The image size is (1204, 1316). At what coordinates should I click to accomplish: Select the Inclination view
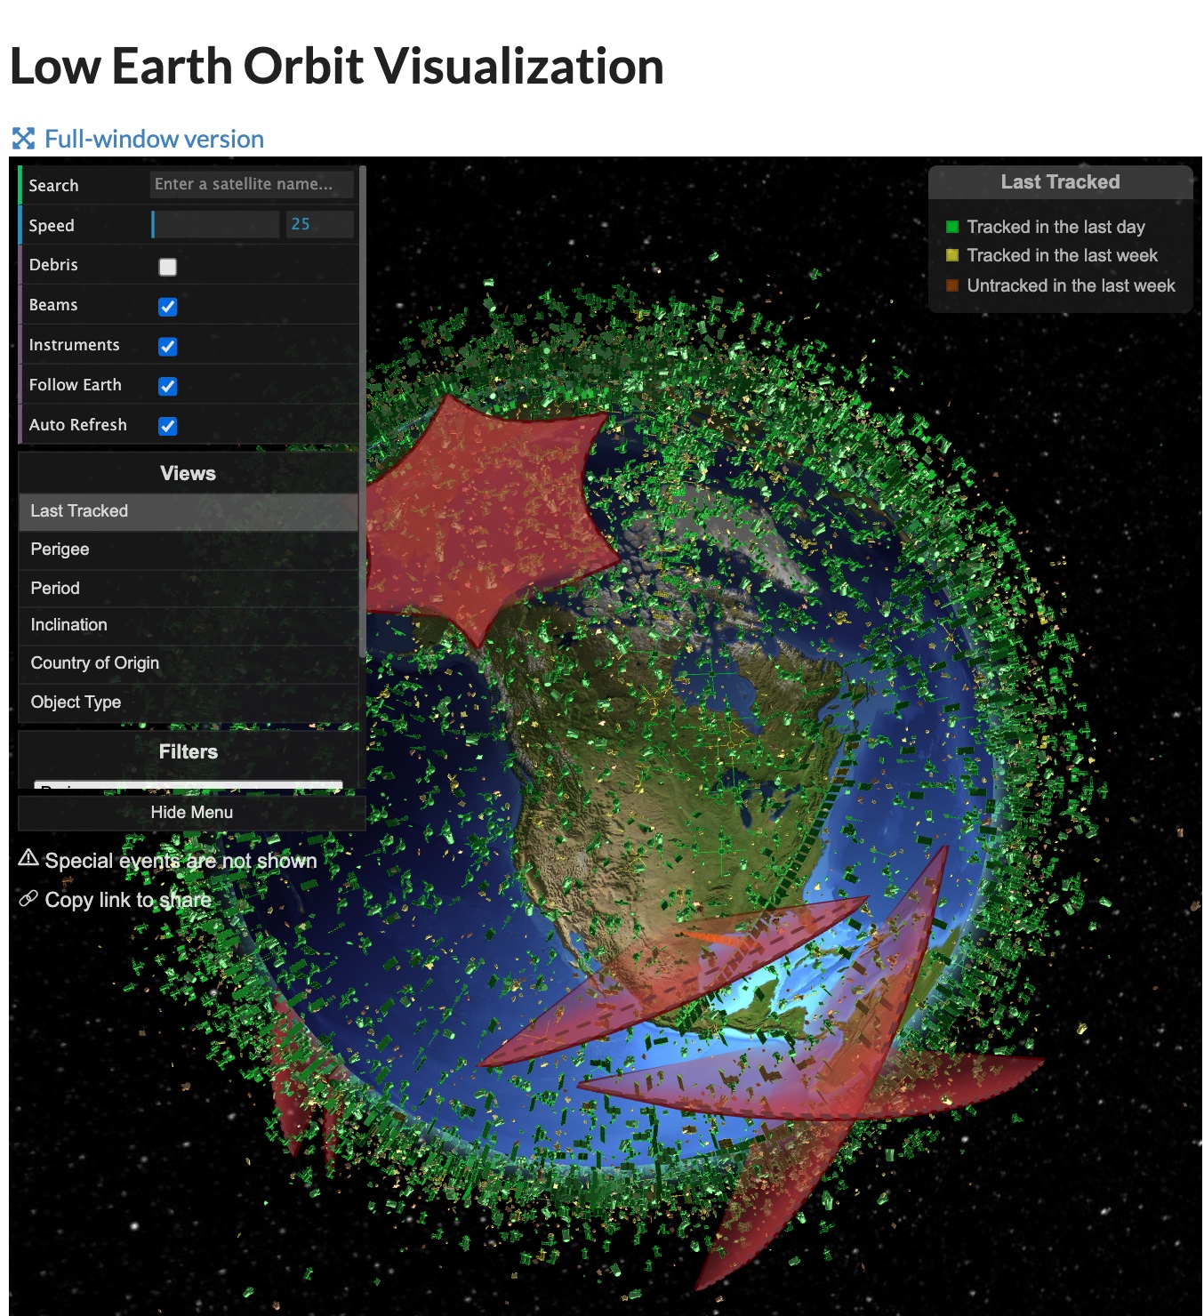click(189, 625)
